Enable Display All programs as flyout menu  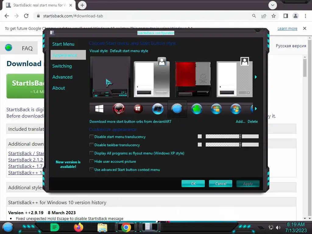[91, 153]
